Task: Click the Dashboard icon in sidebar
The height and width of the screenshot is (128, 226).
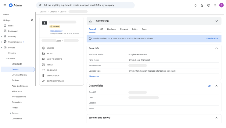Action: (5, 31)
